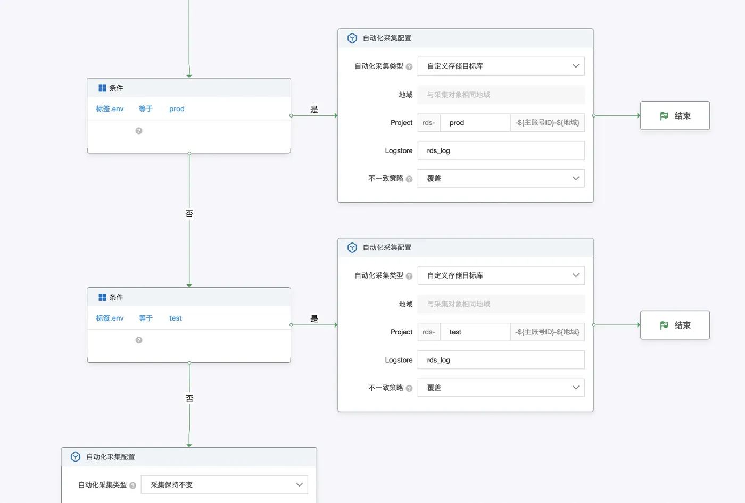Click the right output port of the prod condition
Image resolution: width=745 pixels, height=503 pixels.
pyautogui.click(x=291, y=115)
